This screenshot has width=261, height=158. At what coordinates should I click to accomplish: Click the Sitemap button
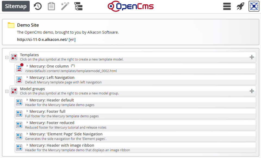(16, 6)
